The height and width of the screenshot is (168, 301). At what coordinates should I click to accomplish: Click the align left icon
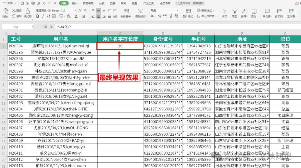(93, 16)
